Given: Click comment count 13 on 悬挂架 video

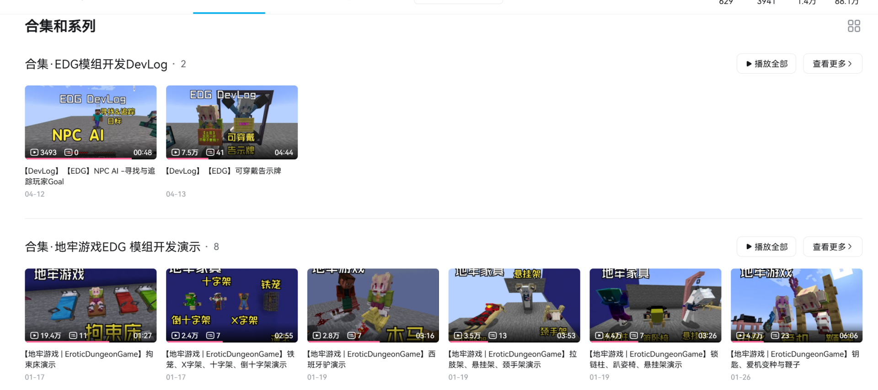Looking at the screenshot, I should tap(498, 335).
